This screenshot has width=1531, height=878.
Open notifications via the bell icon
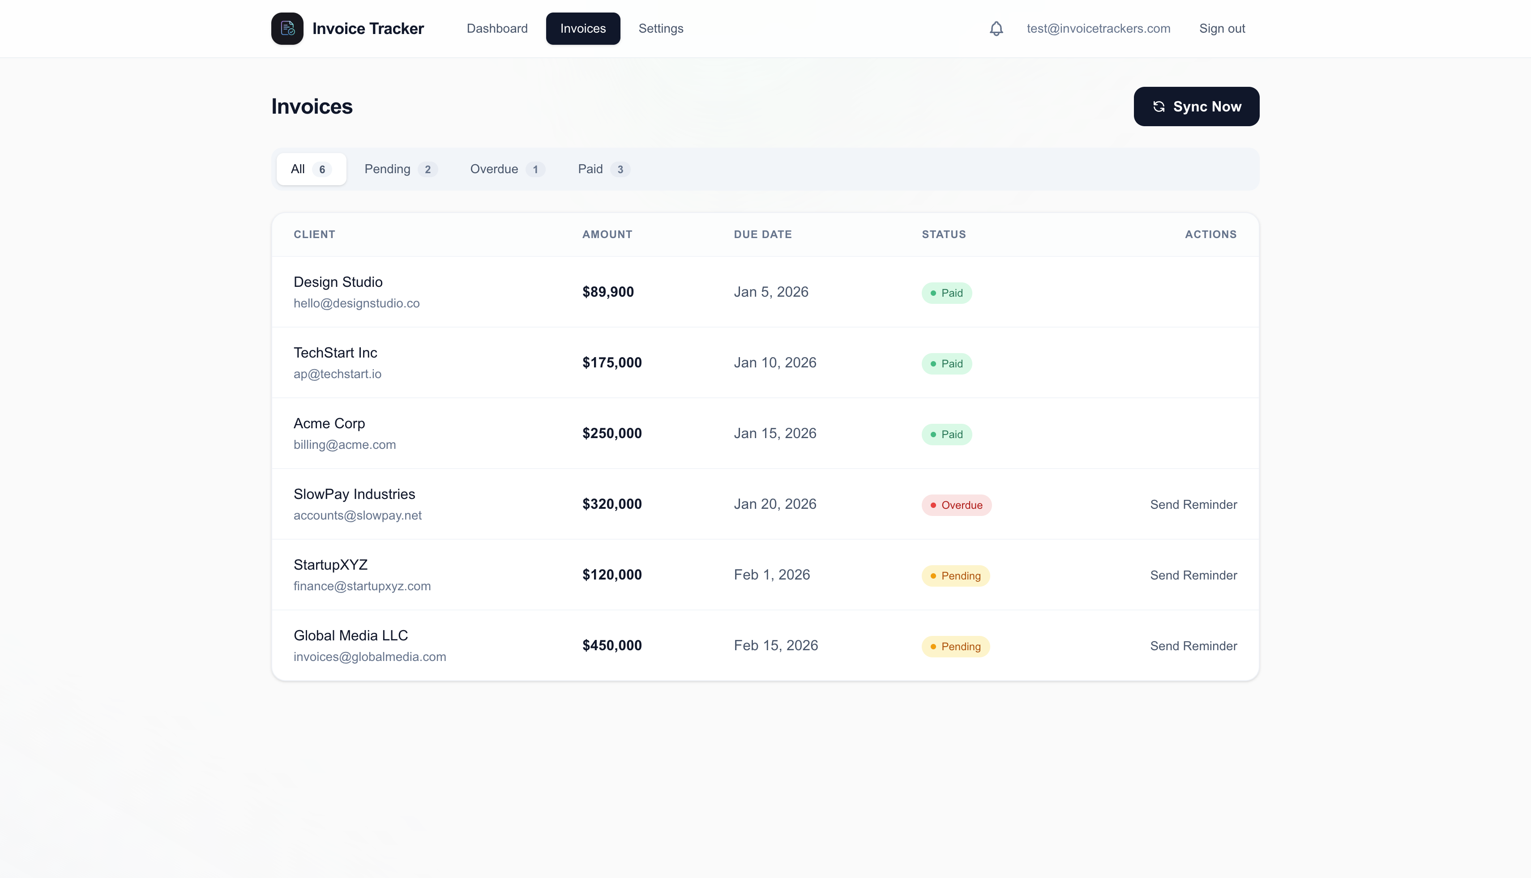coord(996,28)
